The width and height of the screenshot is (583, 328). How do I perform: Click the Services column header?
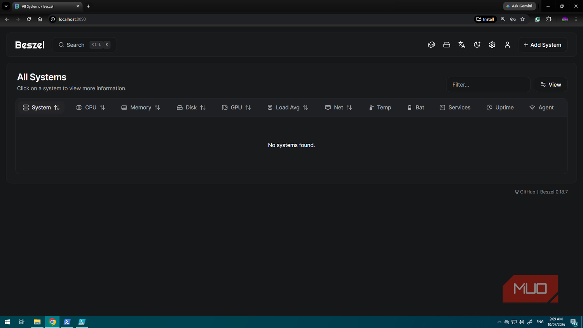point(455,108)
